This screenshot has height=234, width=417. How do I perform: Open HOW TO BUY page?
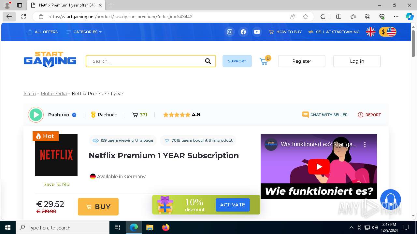pos(285,32)
